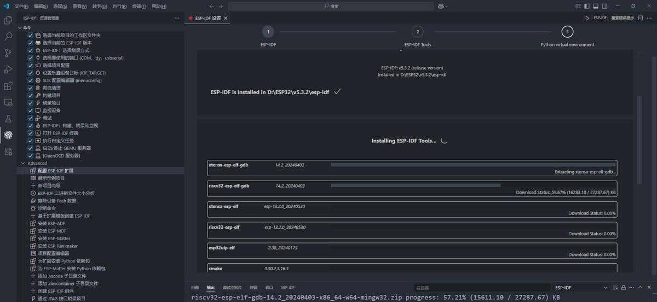Viewport: 657px width, 302px height.
Task: Open the Copilot icon beside search bar
Action: 441,6
